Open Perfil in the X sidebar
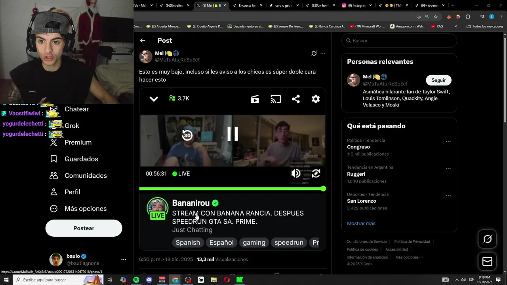The height and width of the screenshot is (285, 507). coord(65,192)
